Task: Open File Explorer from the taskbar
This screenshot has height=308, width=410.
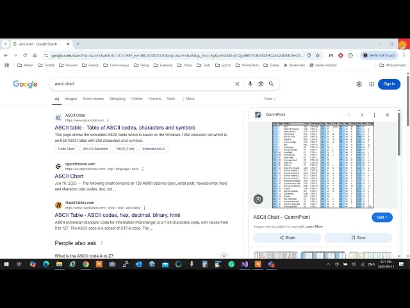Action: pyautogui.click(x=60, y=264)
